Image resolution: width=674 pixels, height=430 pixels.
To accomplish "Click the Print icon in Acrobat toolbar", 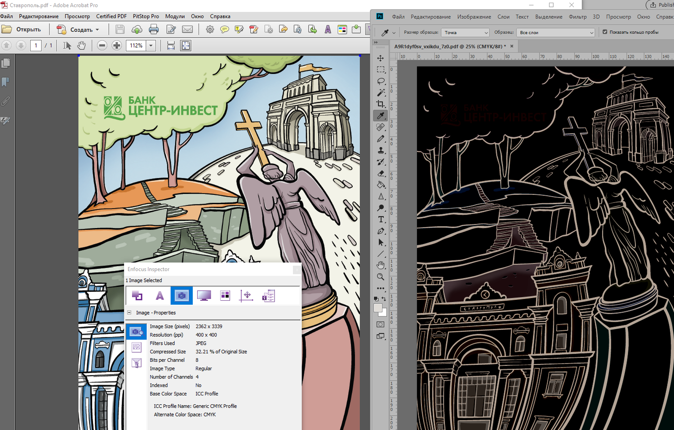I will (154, 30).
